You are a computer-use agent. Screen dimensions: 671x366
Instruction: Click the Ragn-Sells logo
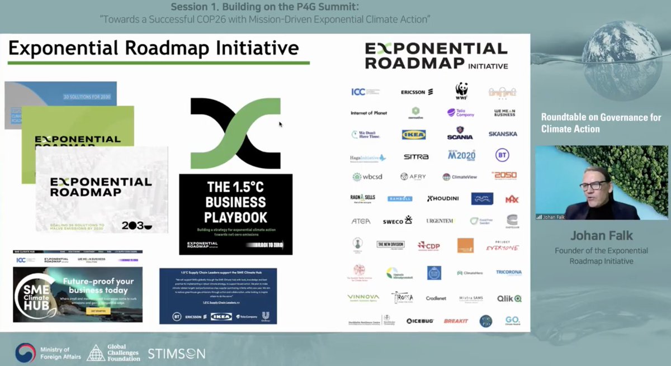pyautogui.click(x=363, y=199)
